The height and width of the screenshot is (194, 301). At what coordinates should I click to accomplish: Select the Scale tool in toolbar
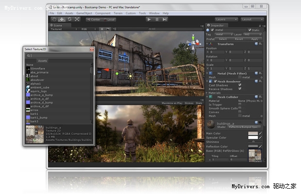coord(77,19)
